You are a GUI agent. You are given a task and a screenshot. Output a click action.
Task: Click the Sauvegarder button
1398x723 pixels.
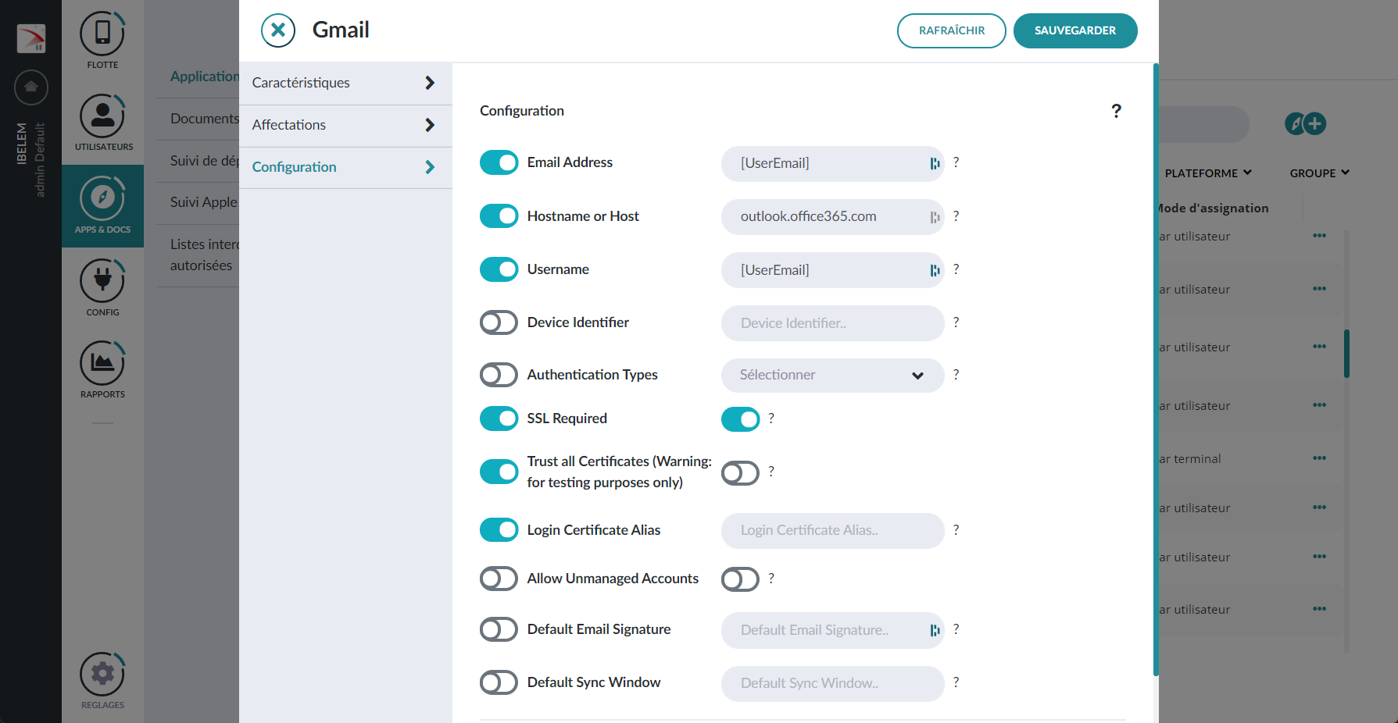(x=1075, y=30)
